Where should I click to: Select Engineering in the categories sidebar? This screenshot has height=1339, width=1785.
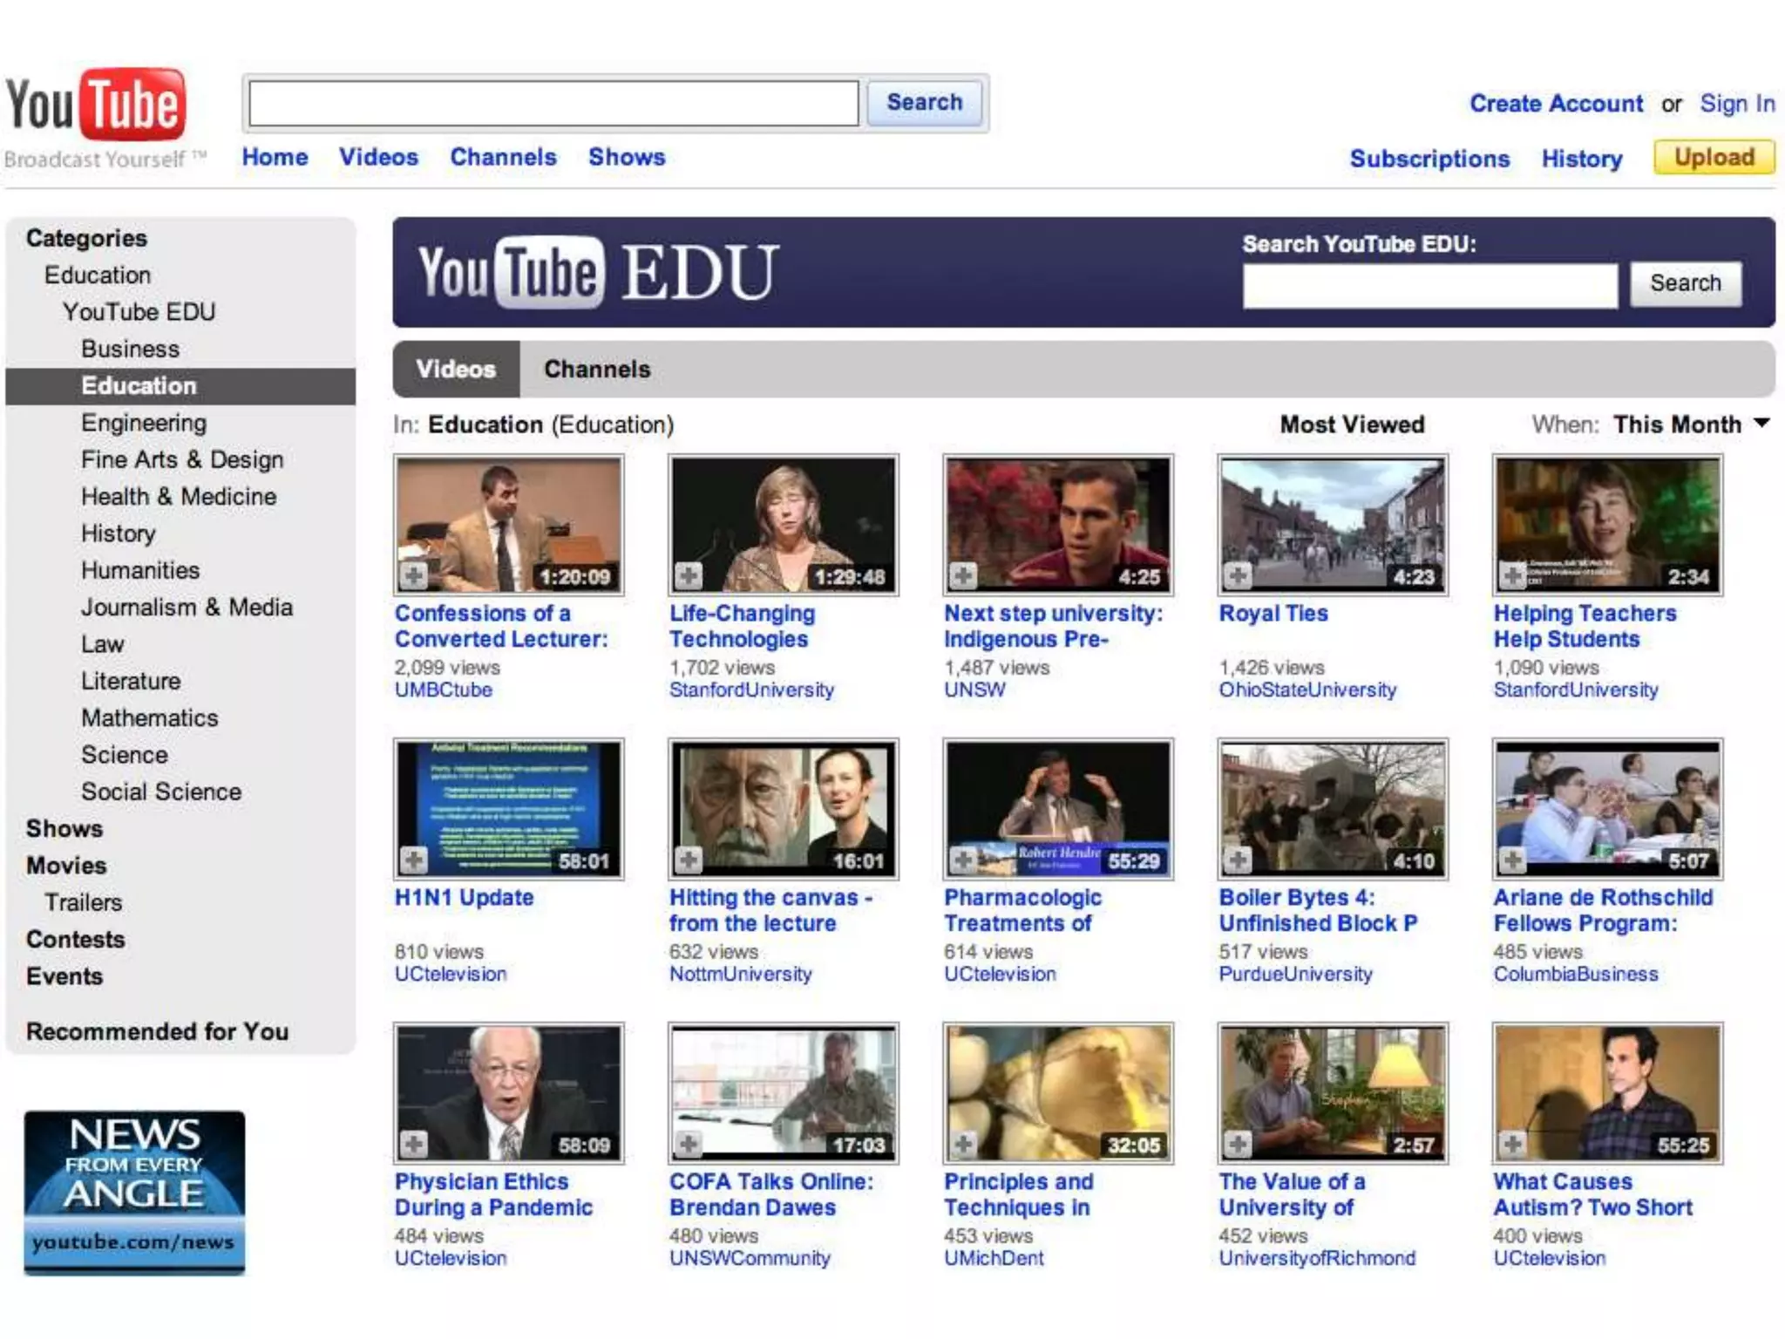(144, 423)
